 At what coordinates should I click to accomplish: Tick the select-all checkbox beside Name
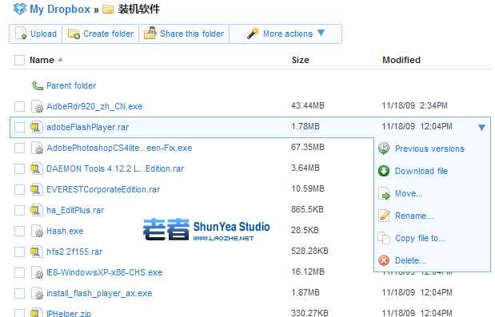pyautogui.click(x=19, y=60)
